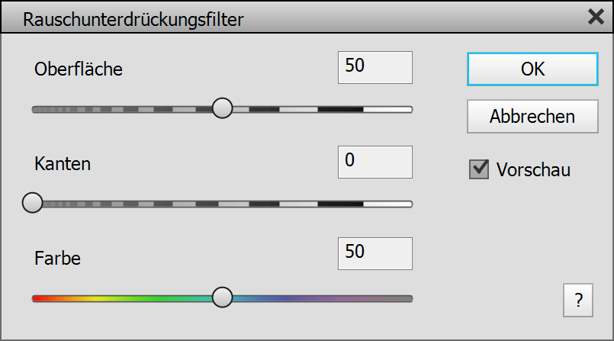Click the red end of Farbe slider
The image size is (614, 341).
pos(40,298)
